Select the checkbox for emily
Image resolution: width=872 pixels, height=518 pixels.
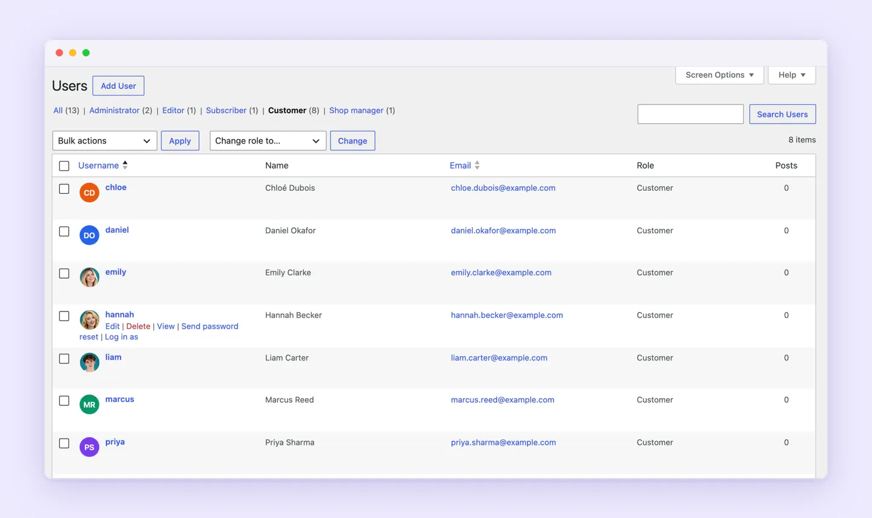[64, 273]
